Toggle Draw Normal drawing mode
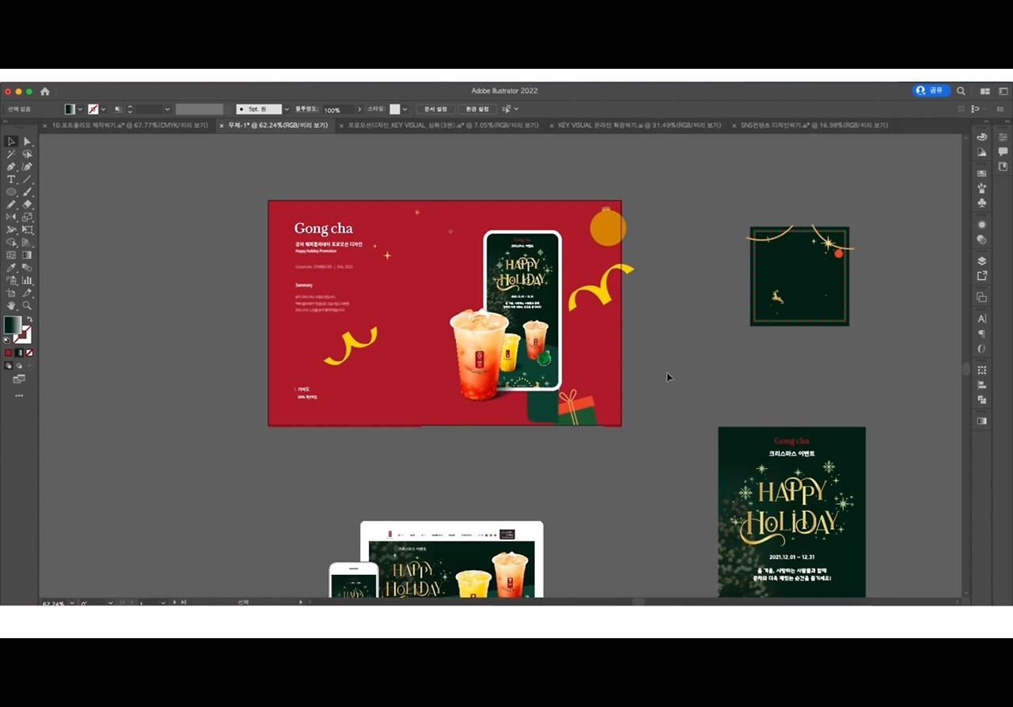The width and height of the screenshot is (1013, 707). (x=8, y=366)
